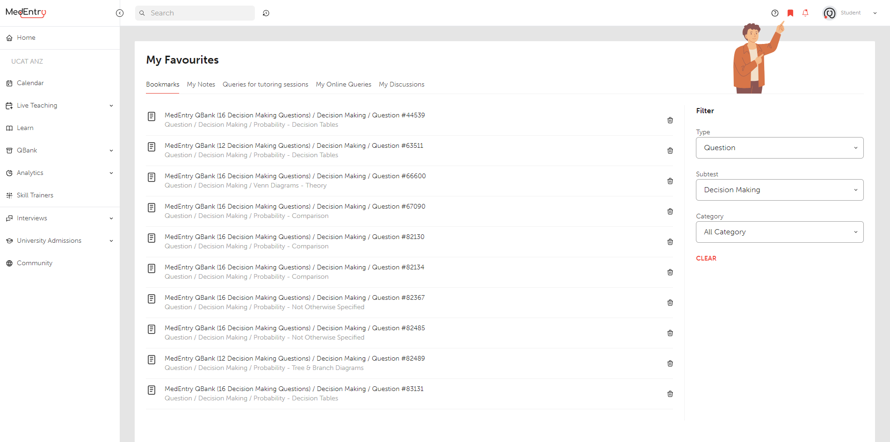
Task: Select the Bookmarks tab
Action: 163,85
